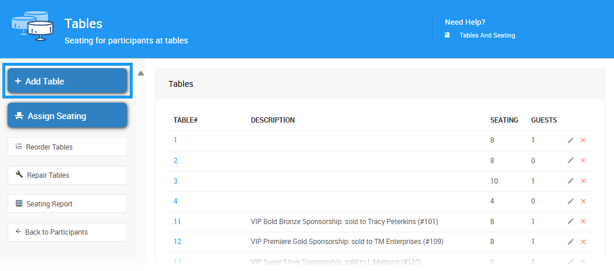Click the book icon beside Tables And Seating
614x271 pixels.
tap(447, 35)
